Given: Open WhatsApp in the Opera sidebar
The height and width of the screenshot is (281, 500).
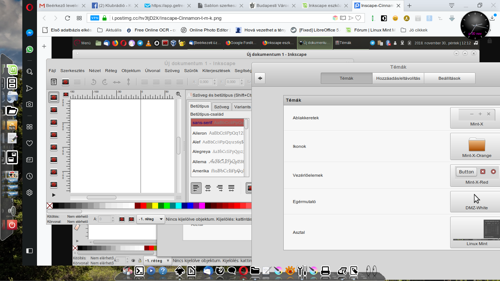Looking at the screenshot, I should [x=30, y=49].
